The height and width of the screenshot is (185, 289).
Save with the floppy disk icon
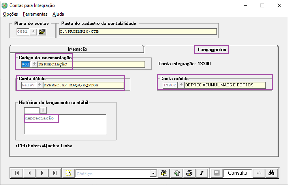point(217,173)
